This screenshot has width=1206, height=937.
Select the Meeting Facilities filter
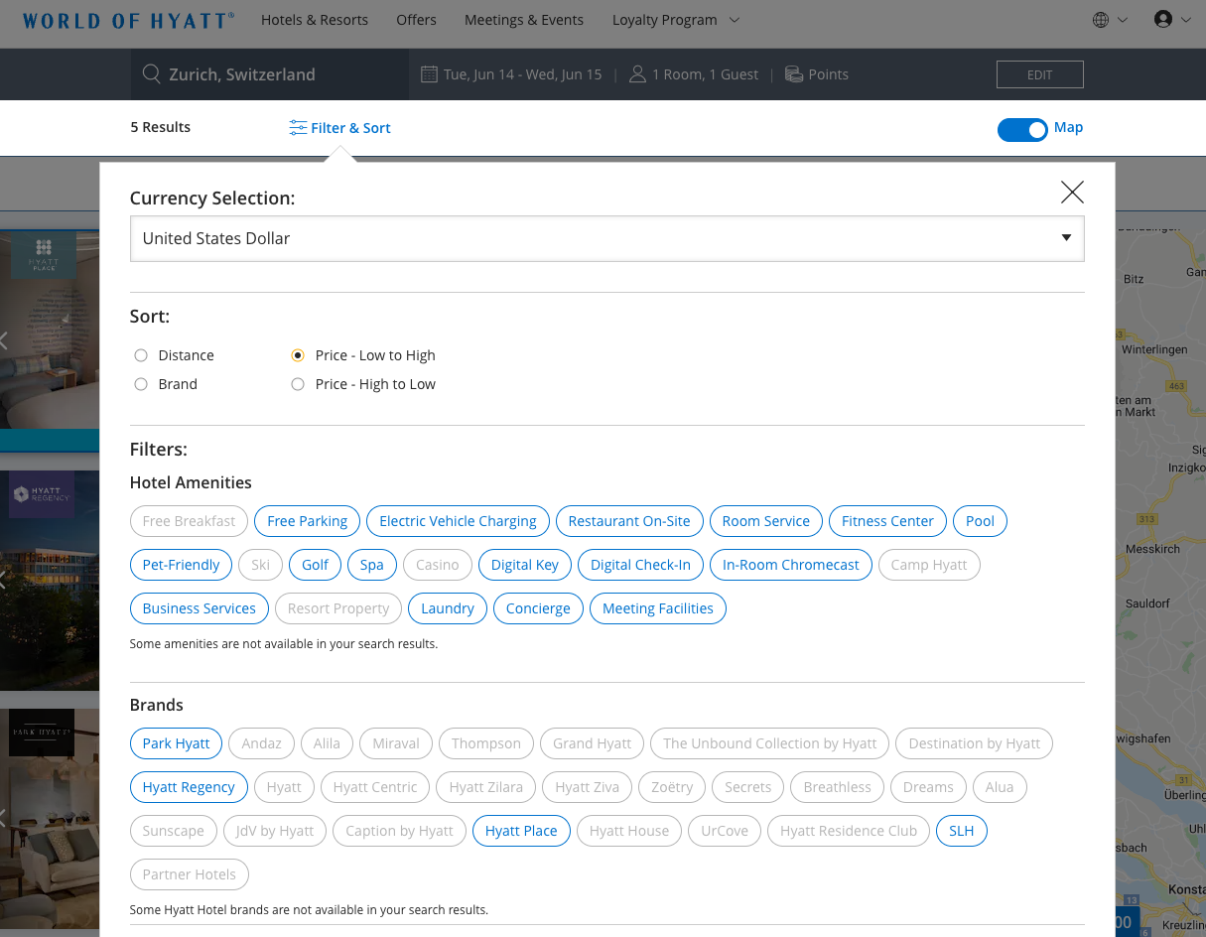point(658,608)
